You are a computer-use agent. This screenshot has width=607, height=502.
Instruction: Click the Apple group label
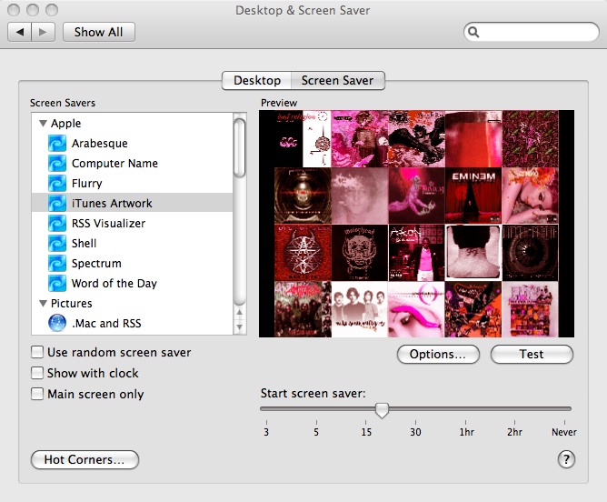click(65, 124)
